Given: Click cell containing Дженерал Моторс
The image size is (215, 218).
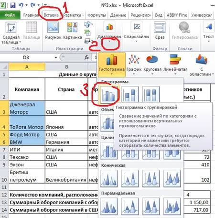Looking at the screenshot, I should (x=27, y=108).
